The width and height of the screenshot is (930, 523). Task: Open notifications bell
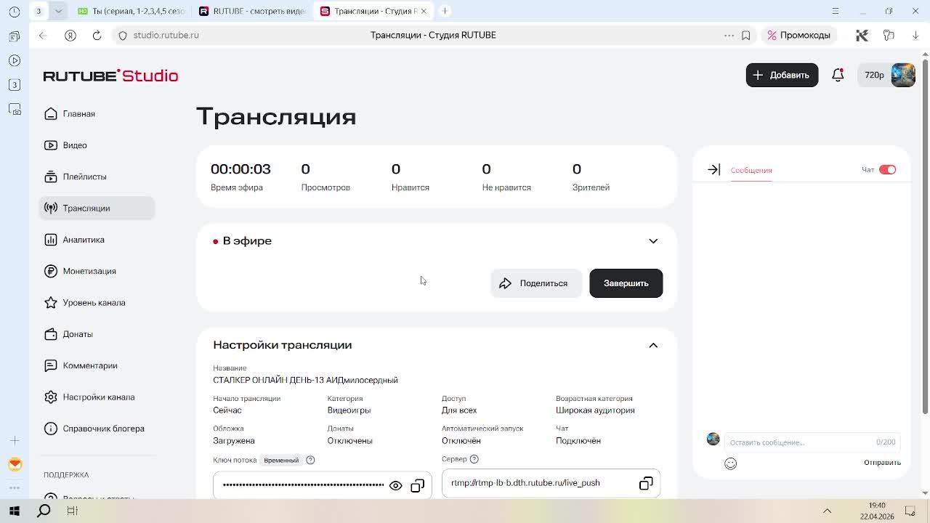point(838,75)
